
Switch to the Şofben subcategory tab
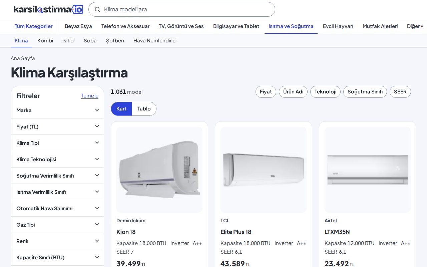coord(115,40)
